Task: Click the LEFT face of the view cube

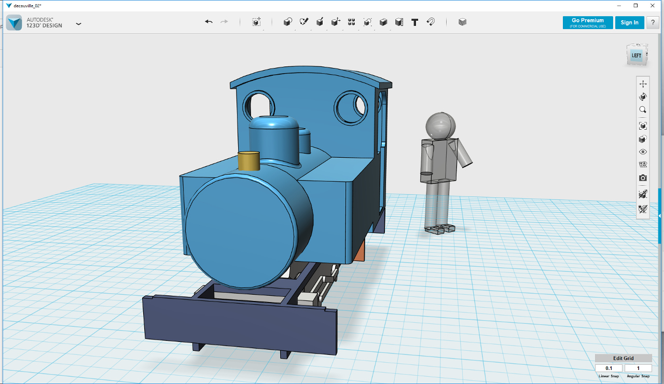Action: pyautogui.click(x=637, y=56)
